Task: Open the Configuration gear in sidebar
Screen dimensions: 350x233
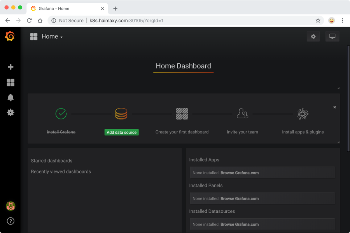Action: [10, 112]
